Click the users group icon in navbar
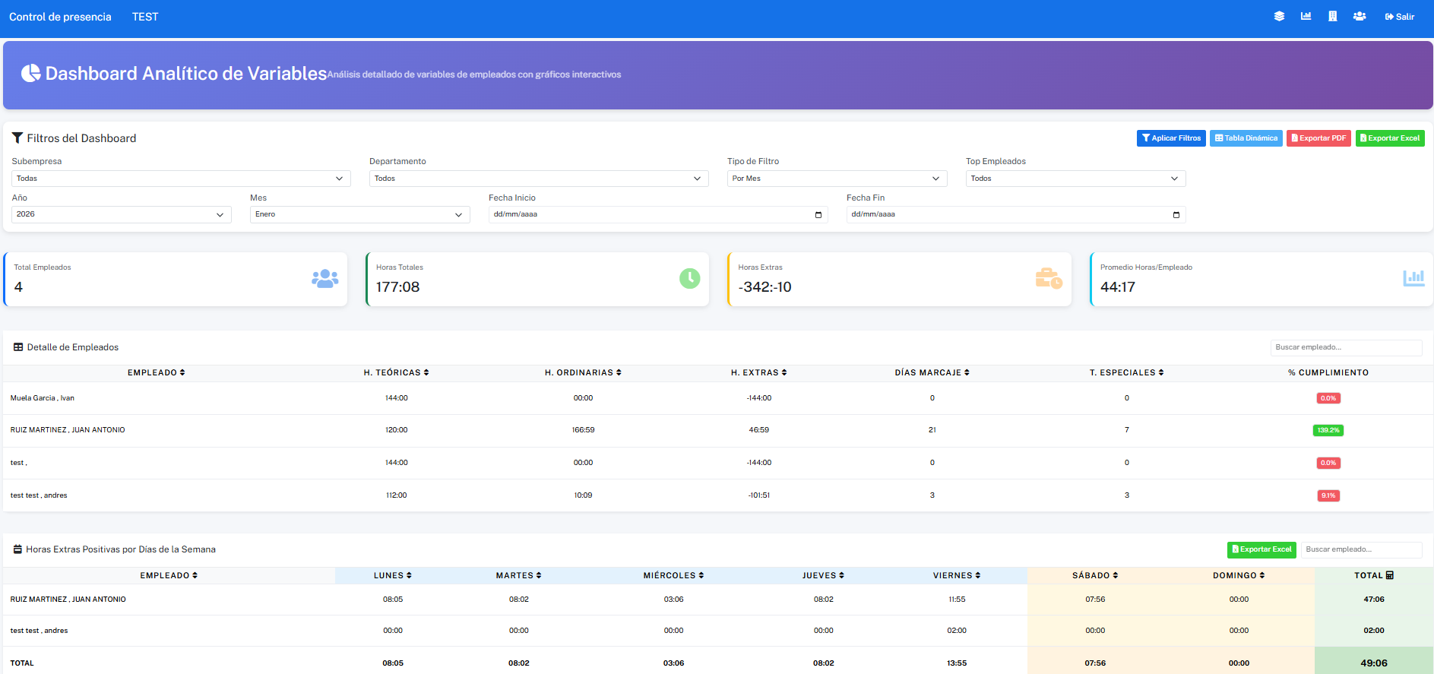The height and width of the screenshot is (674, 1434). 1360,17
